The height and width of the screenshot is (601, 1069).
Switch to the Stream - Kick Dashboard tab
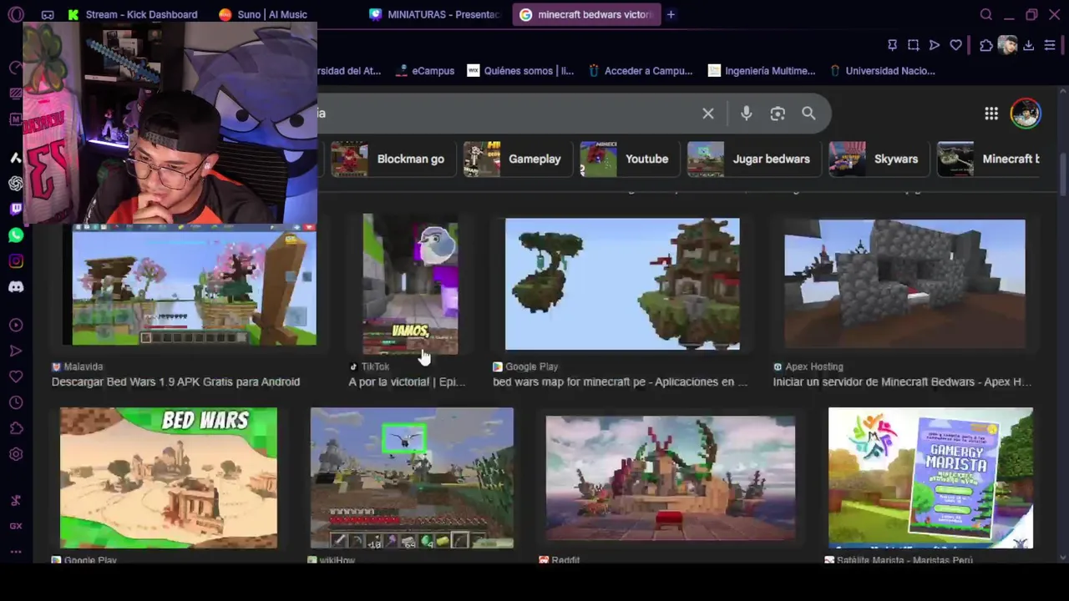point(134,14)
